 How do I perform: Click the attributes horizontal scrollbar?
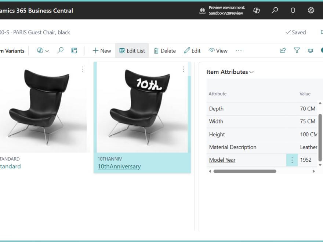(244, 171)
